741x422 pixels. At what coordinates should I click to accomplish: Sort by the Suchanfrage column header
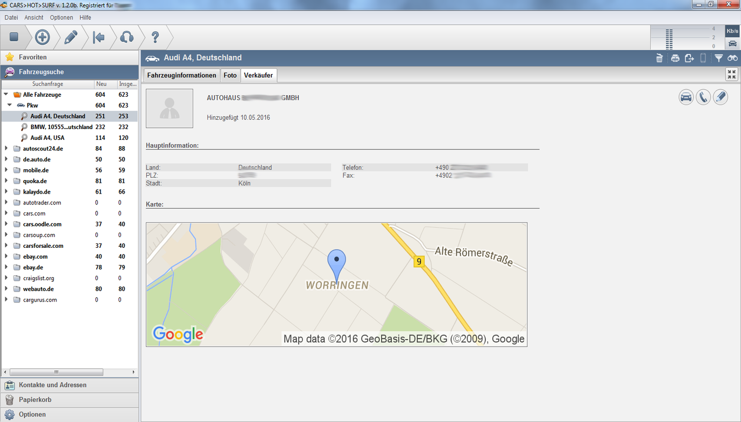click(48, 84)
